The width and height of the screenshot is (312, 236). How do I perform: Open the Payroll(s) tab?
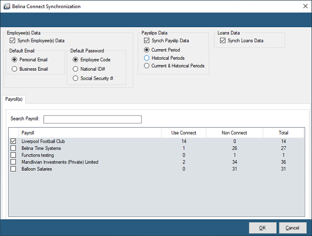14,99
